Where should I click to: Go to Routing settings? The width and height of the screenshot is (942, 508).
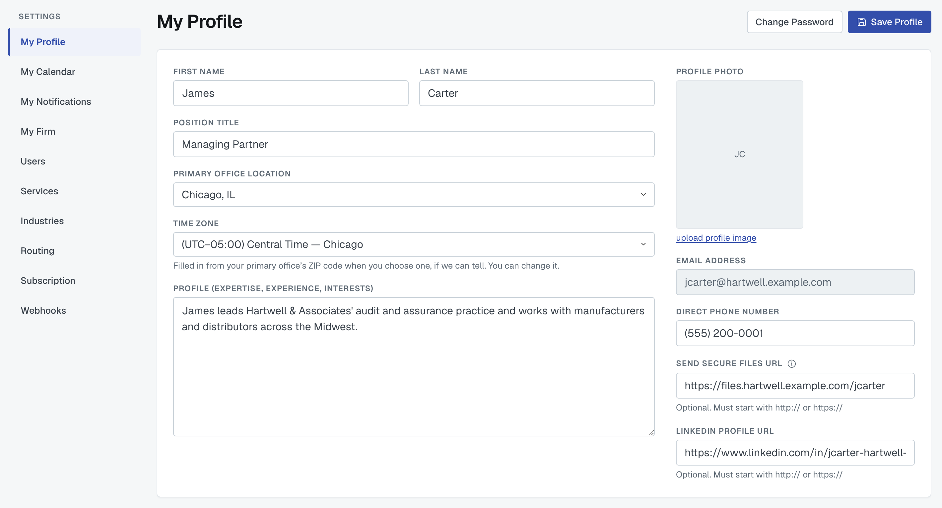[x=74, y=251]
